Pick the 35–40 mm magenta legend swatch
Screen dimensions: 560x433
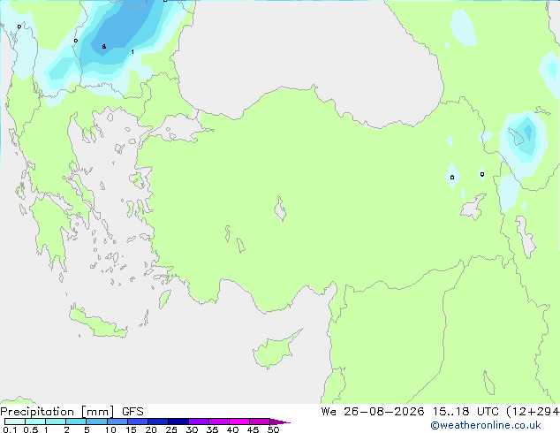[218, 422]
